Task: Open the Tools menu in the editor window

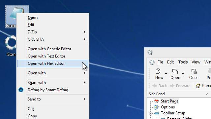Action: click(x=183, y=62)
